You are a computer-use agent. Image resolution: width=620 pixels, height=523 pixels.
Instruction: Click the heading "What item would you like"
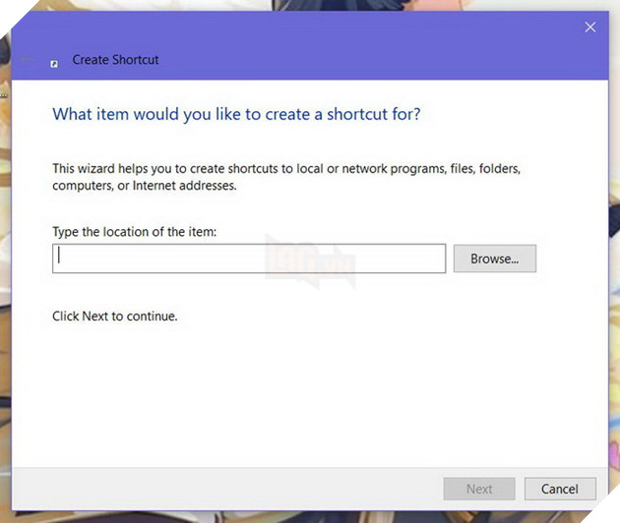click(x=236, y=114)
